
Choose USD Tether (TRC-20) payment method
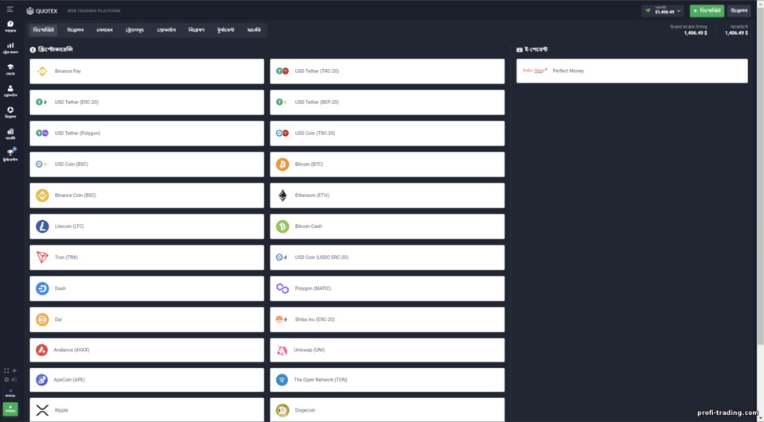[x=388, y=71]
